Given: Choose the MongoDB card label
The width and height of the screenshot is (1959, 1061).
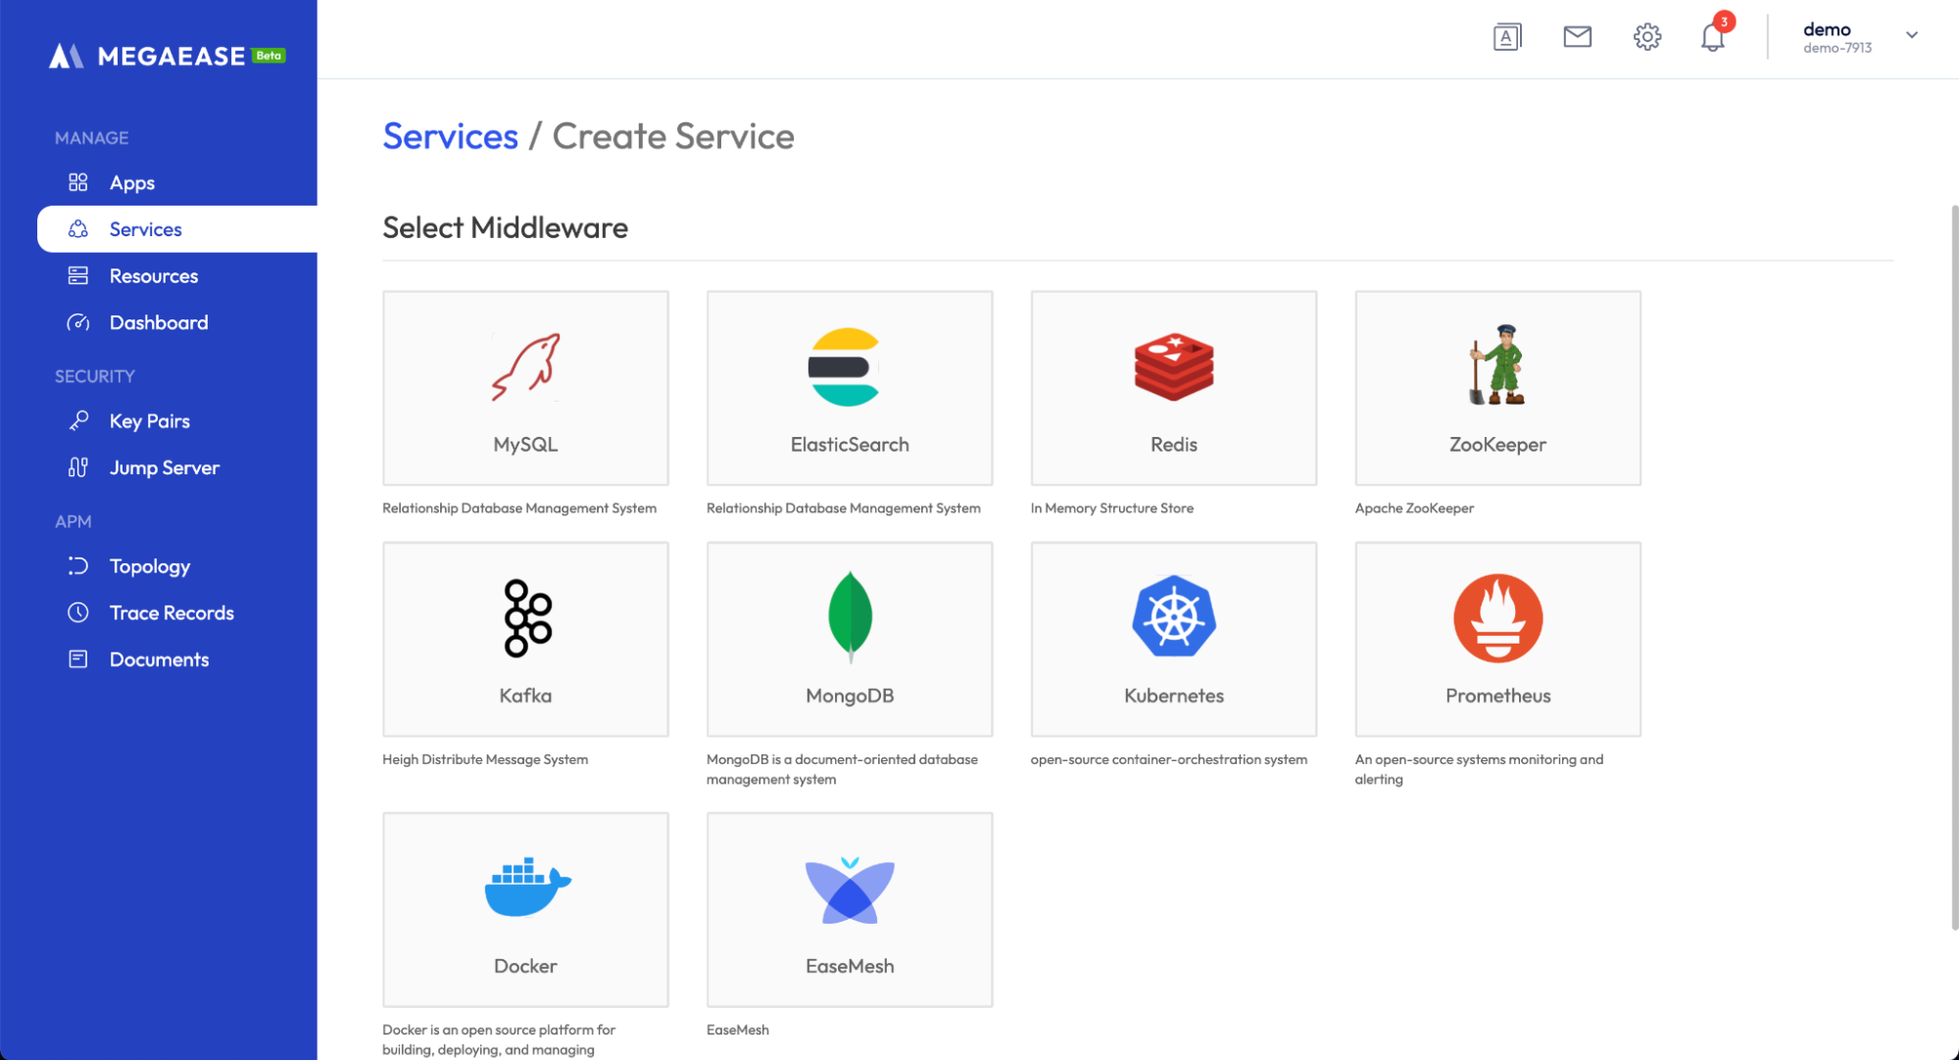Looking at the screenshot, I should coord(850,696).
